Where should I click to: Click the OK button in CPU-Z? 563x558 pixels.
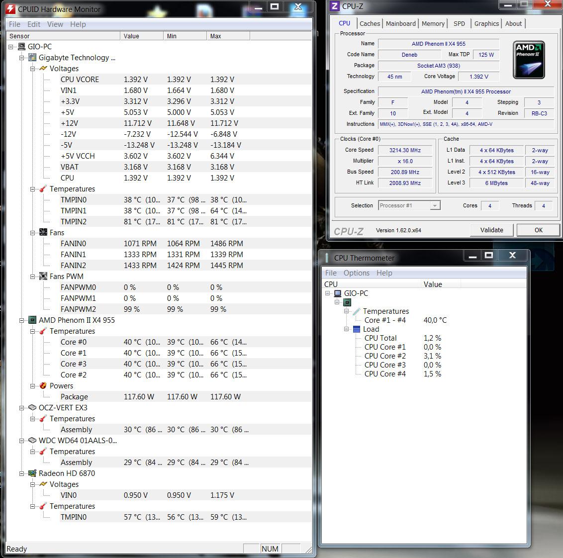tap(538, 230)
